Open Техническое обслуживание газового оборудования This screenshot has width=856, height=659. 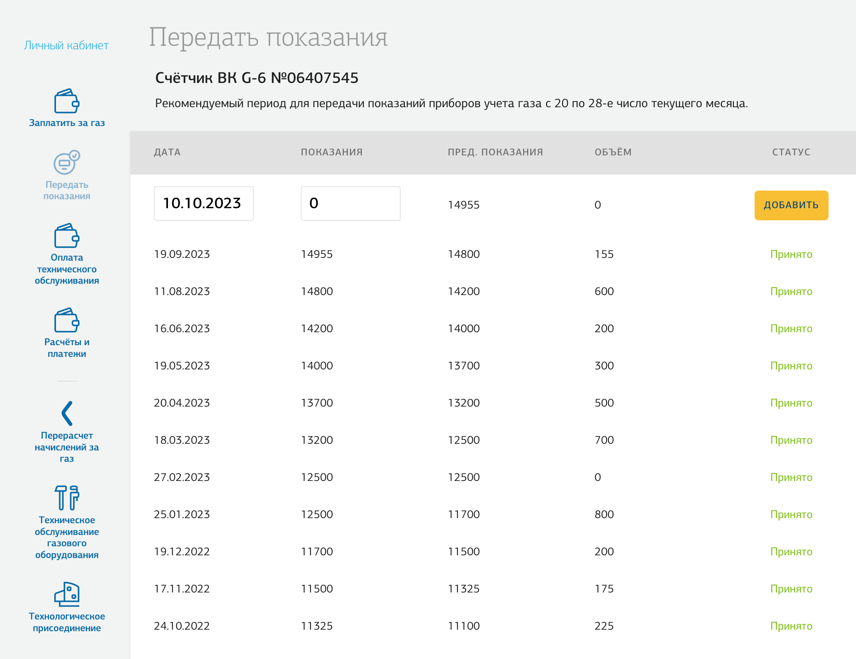pyautogui.click(x=67, y=537)
